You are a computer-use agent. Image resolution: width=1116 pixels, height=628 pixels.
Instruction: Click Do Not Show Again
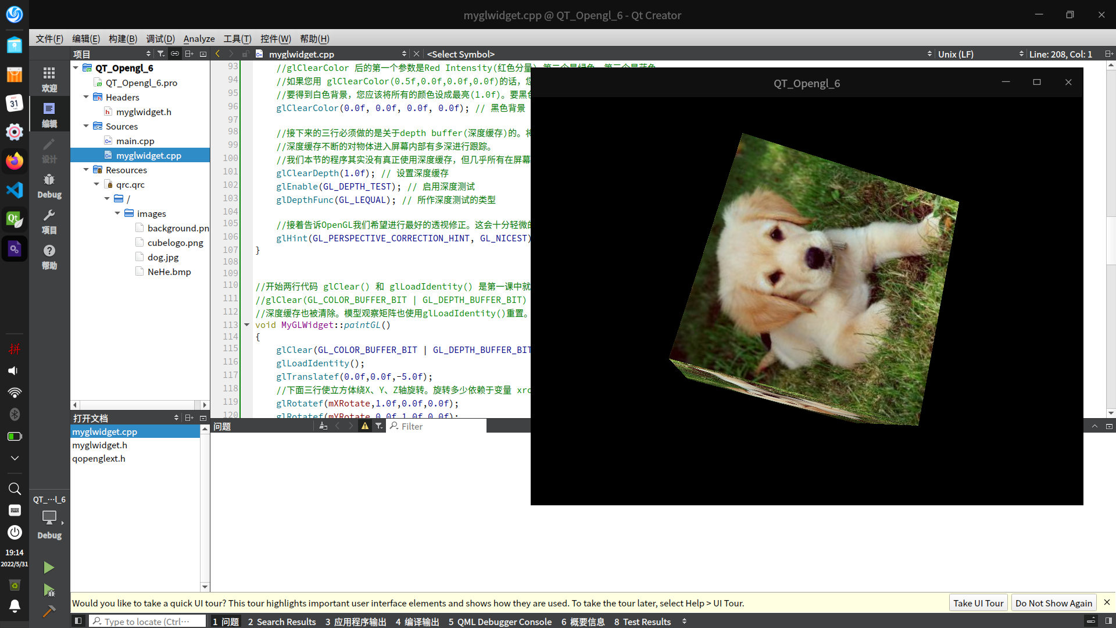[1054, 603]
